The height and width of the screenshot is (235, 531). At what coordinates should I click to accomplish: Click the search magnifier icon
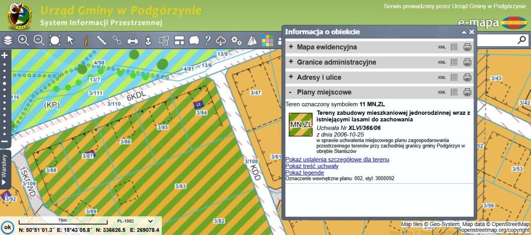(522, 40)
